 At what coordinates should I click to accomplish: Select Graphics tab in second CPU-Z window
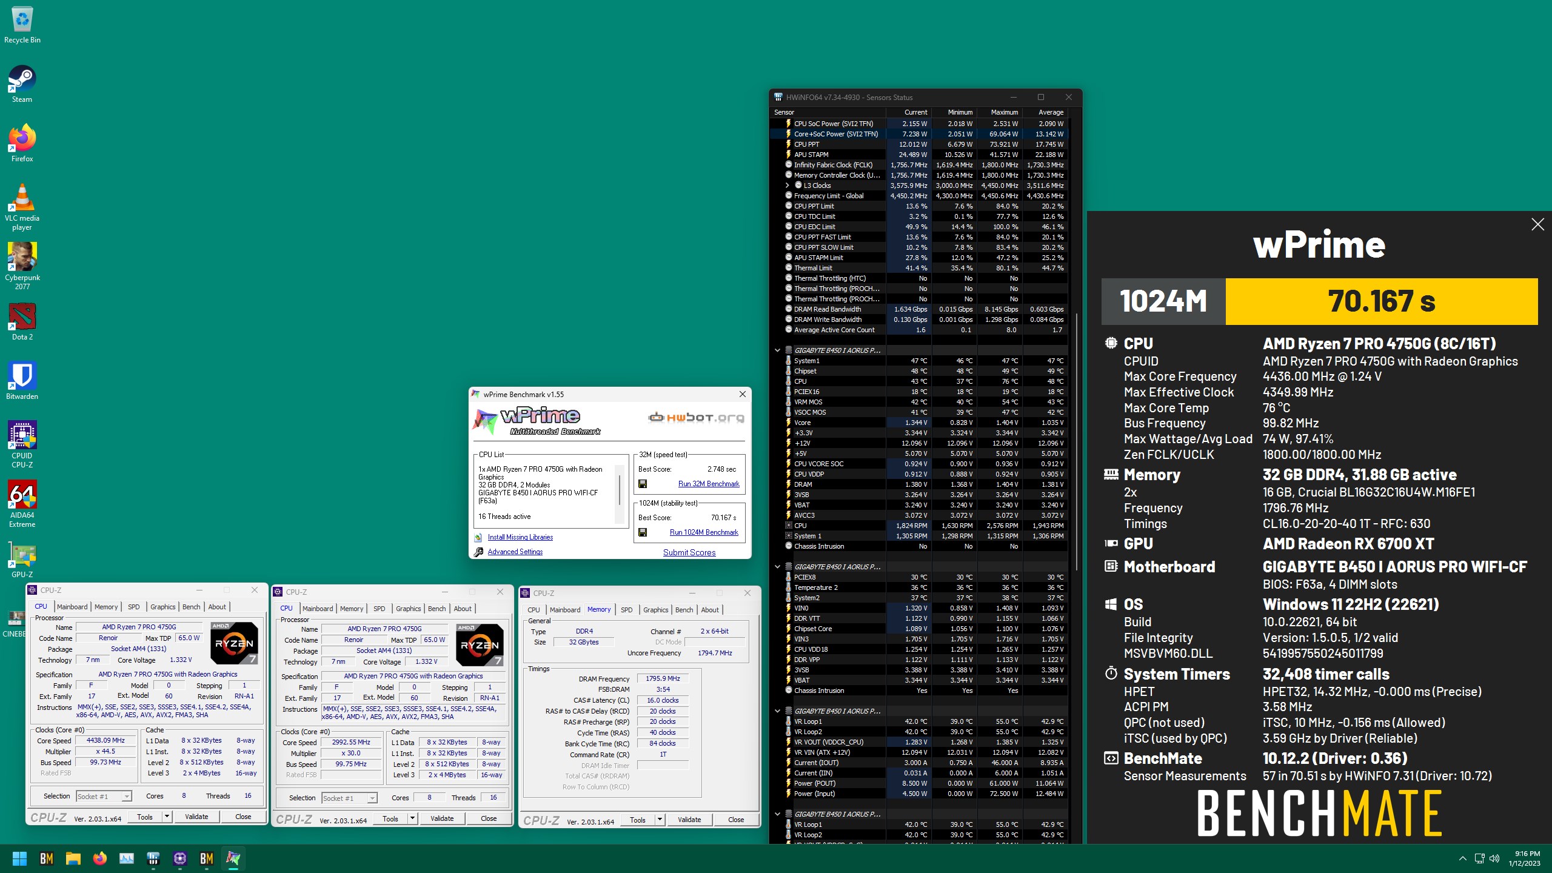[408, 609]
